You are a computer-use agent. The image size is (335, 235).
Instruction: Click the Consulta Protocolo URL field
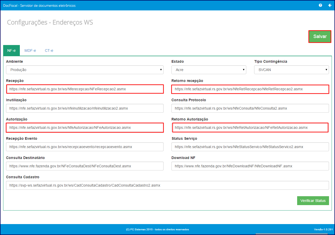click(250, 108)
